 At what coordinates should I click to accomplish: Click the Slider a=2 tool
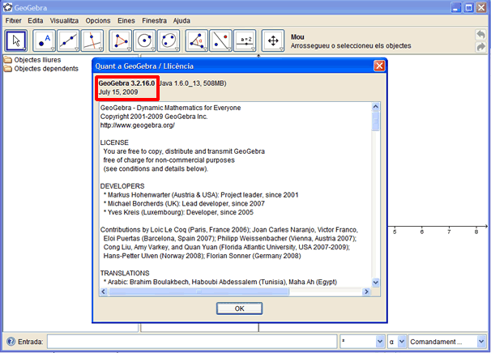[246, 40]
